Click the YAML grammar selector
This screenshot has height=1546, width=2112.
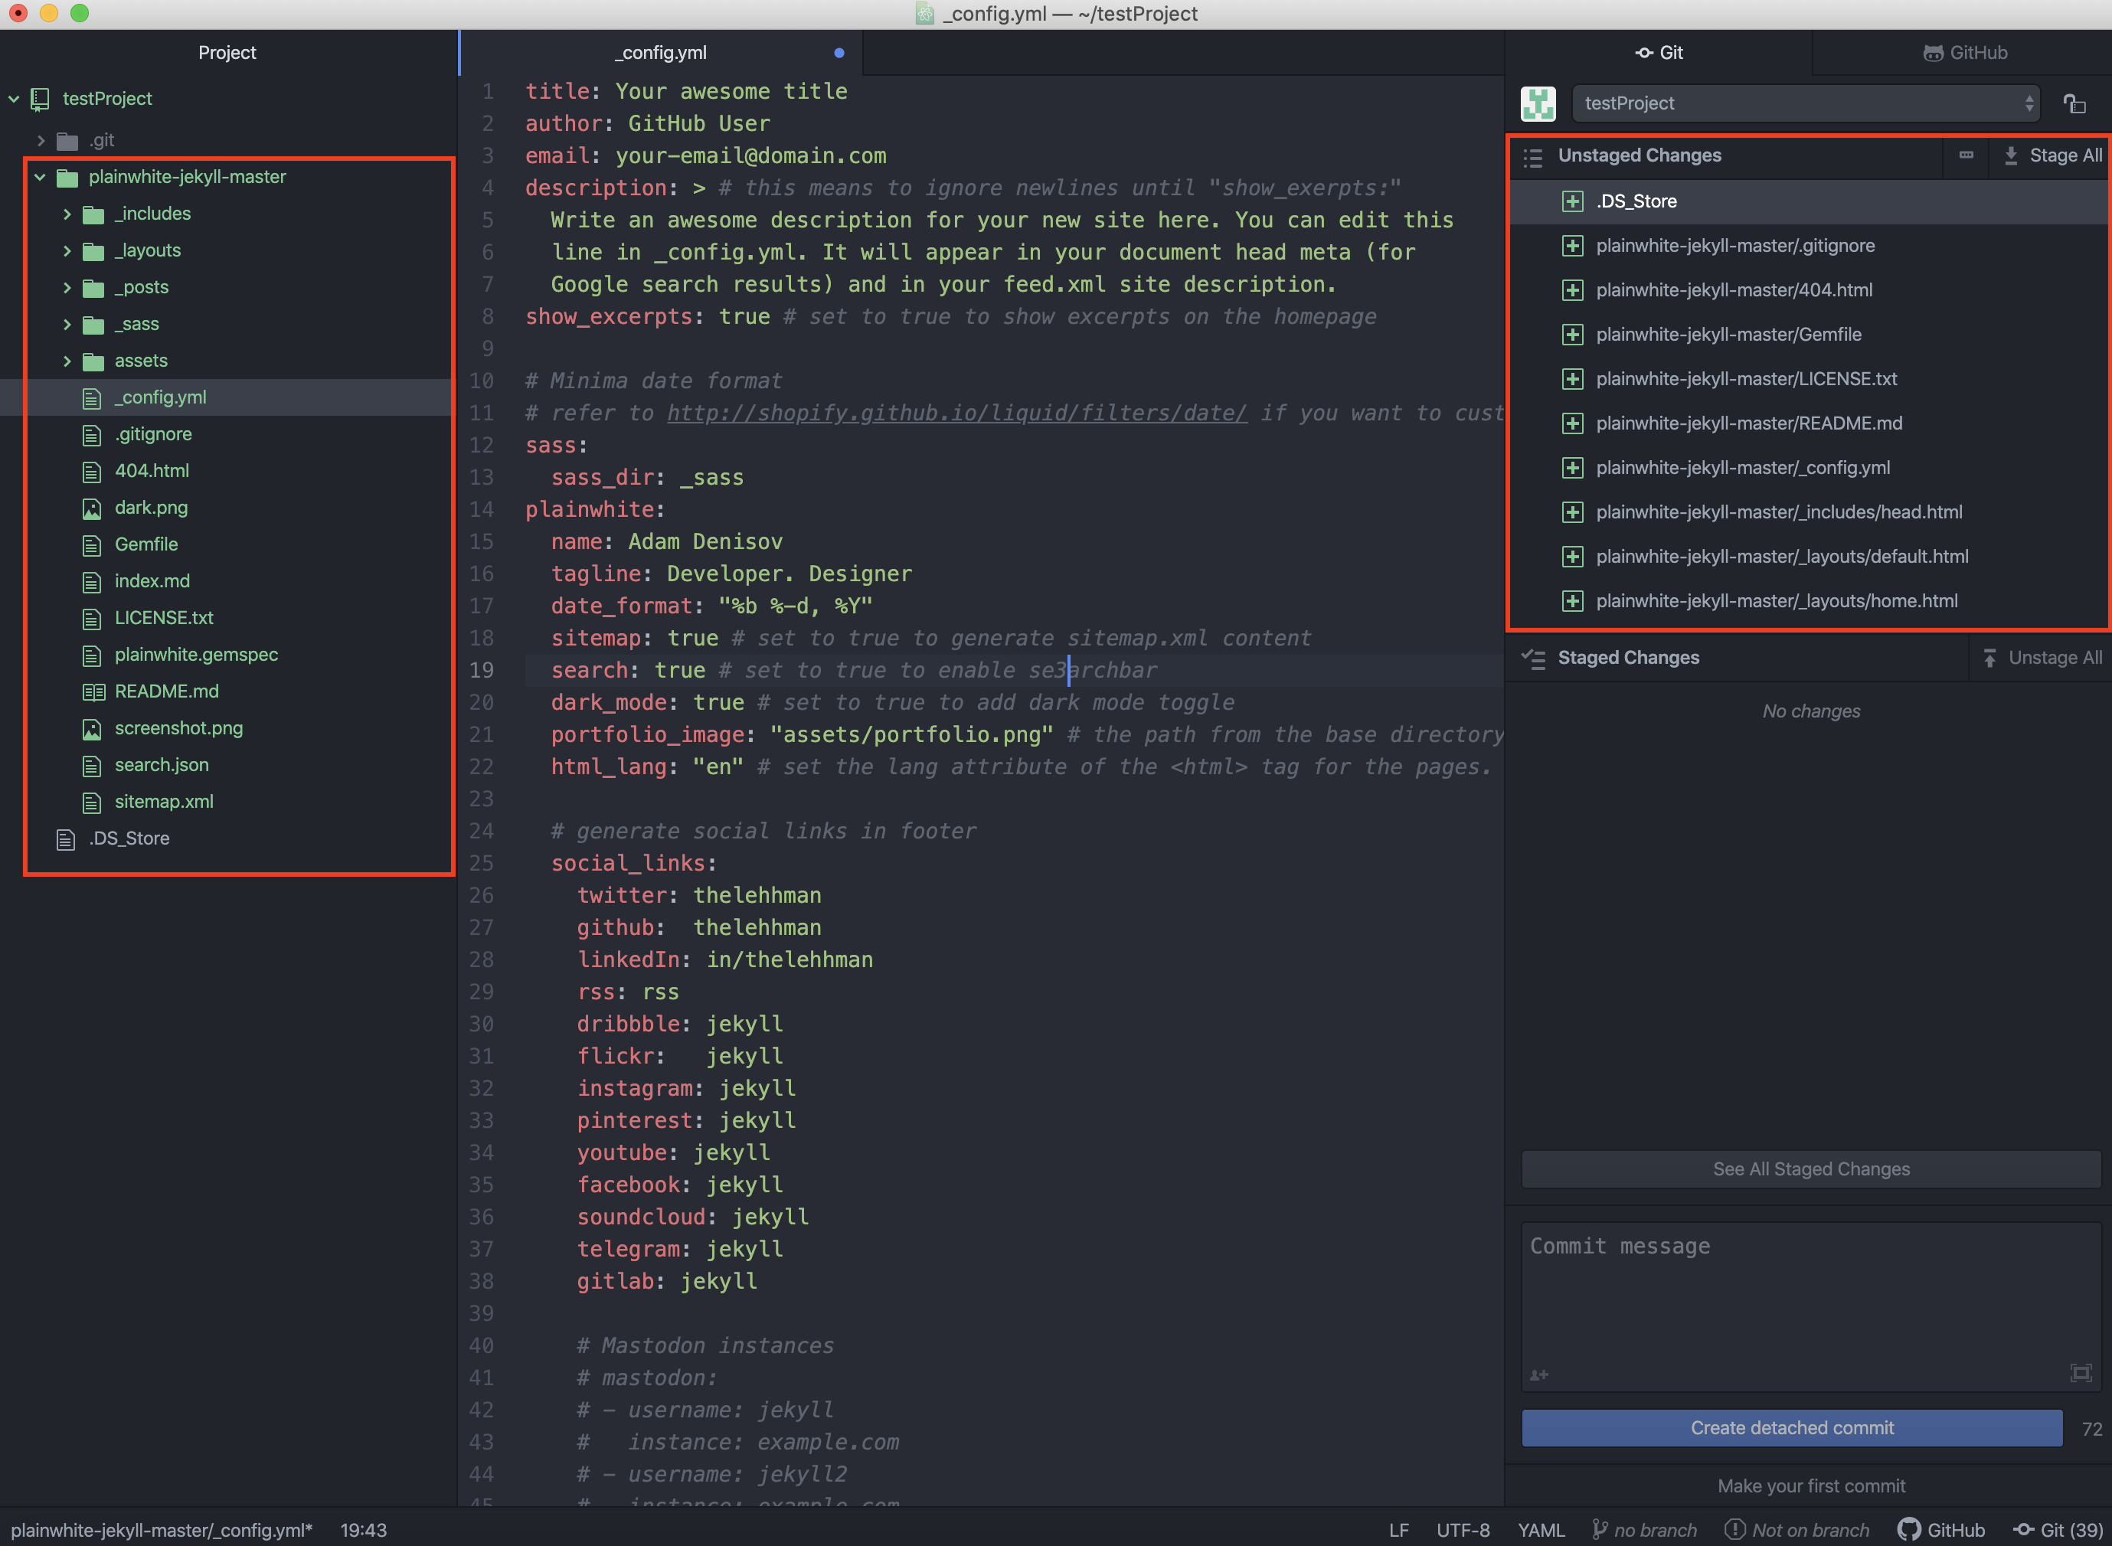point(1540,1529)
